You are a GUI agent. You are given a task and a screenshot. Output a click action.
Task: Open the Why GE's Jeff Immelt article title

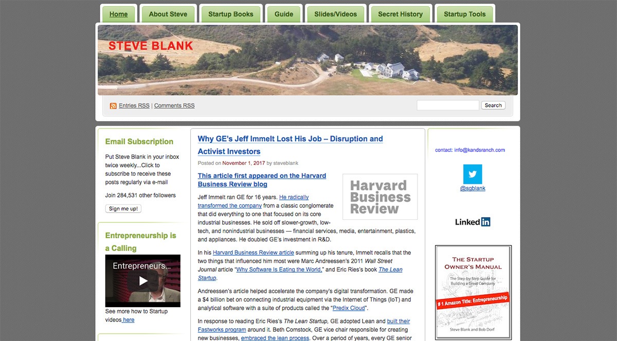coord(291,145)
